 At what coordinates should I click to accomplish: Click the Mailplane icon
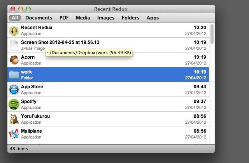click(x=14, y=134)
